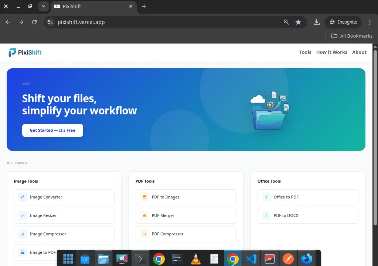Close the PixiShift tab
Screen dimensions: 378x266
click(x=131, y=6)
